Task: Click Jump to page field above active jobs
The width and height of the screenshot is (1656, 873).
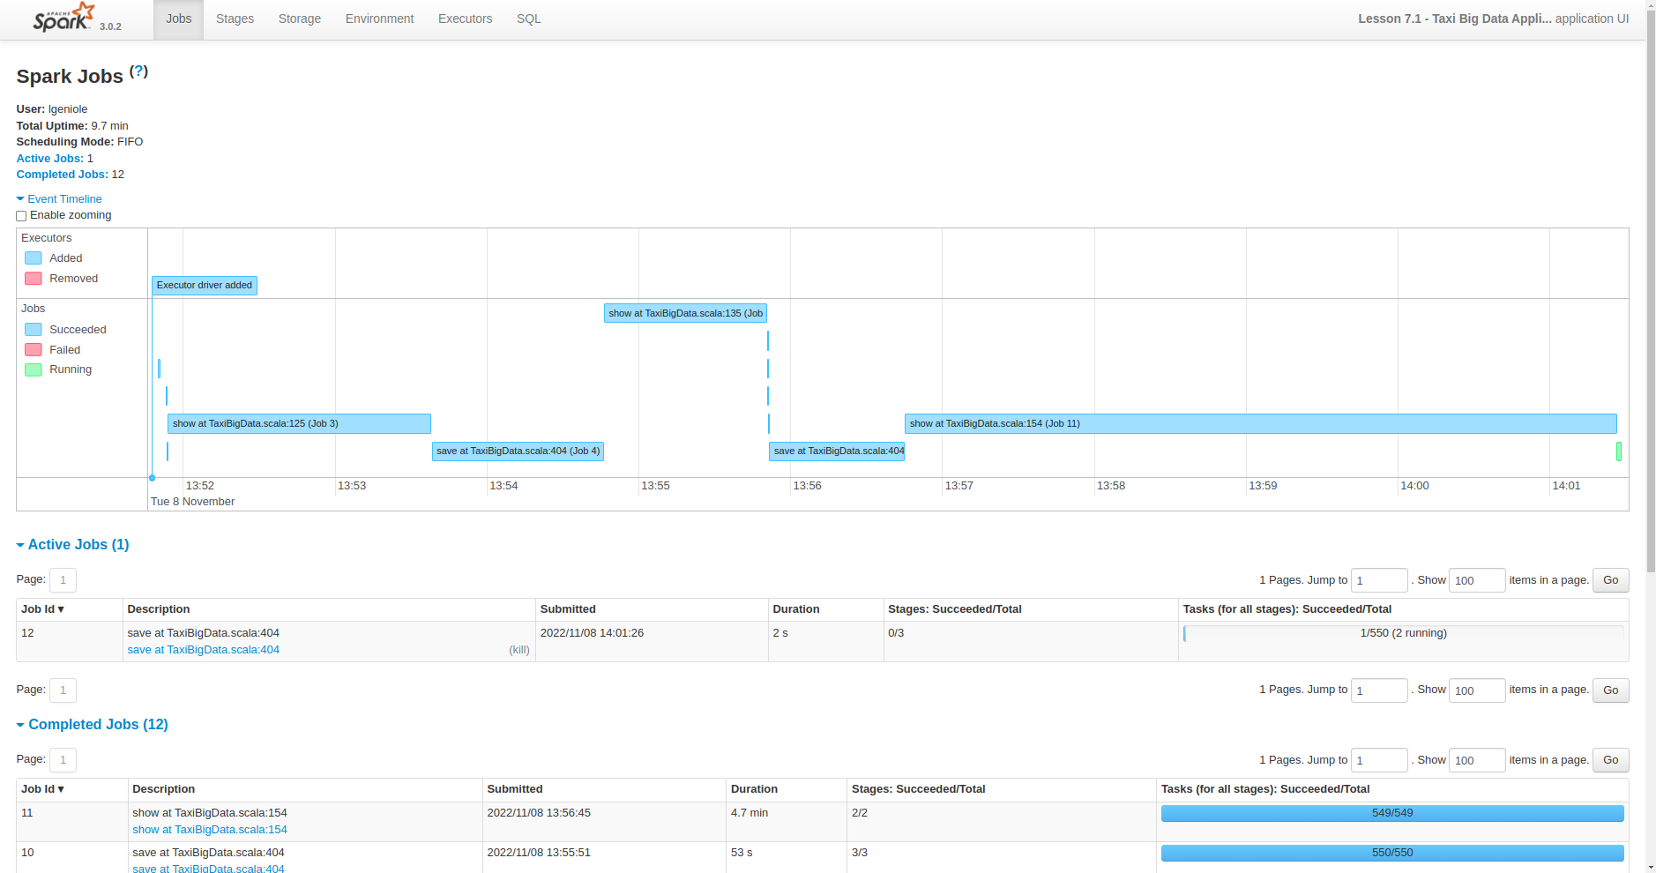Action: click(1379, 580)
